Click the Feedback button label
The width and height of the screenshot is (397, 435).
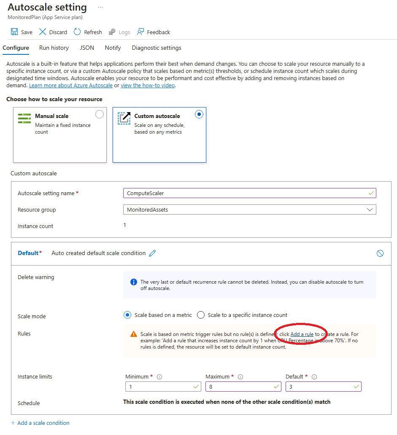tap(159, 32)
